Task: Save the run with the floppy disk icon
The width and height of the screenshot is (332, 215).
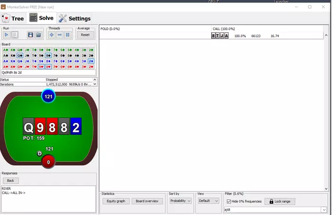Action: (30, 35)
